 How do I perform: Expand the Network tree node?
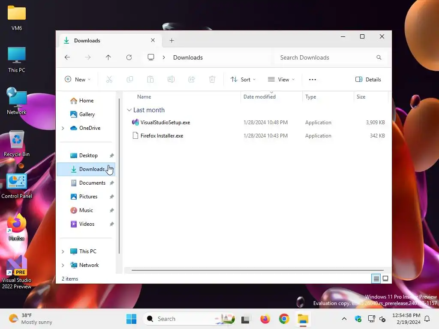[x=63, y=265]
